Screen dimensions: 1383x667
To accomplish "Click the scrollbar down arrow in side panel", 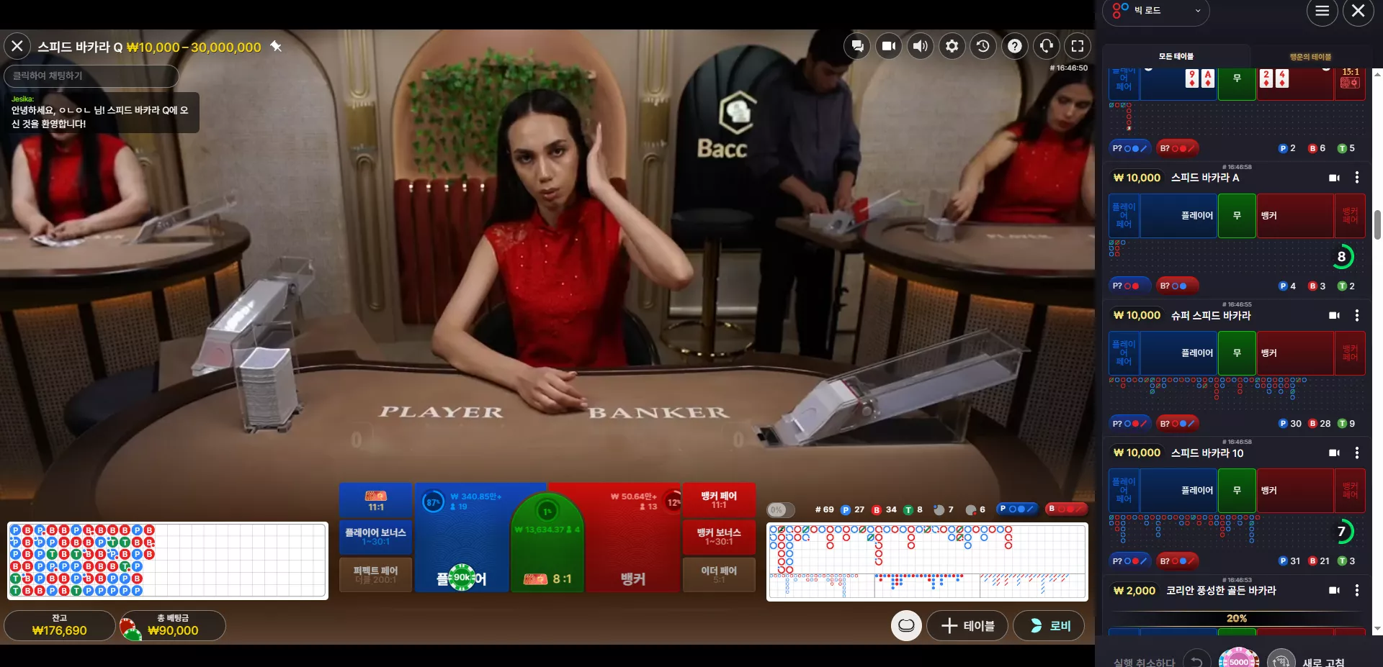I will tap(1377, 629).
